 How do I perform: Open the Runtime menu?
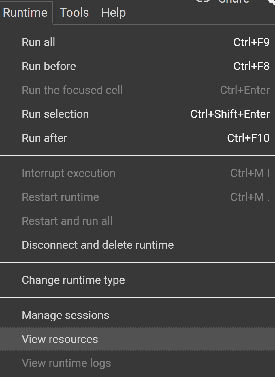click(x=25, y=12)
